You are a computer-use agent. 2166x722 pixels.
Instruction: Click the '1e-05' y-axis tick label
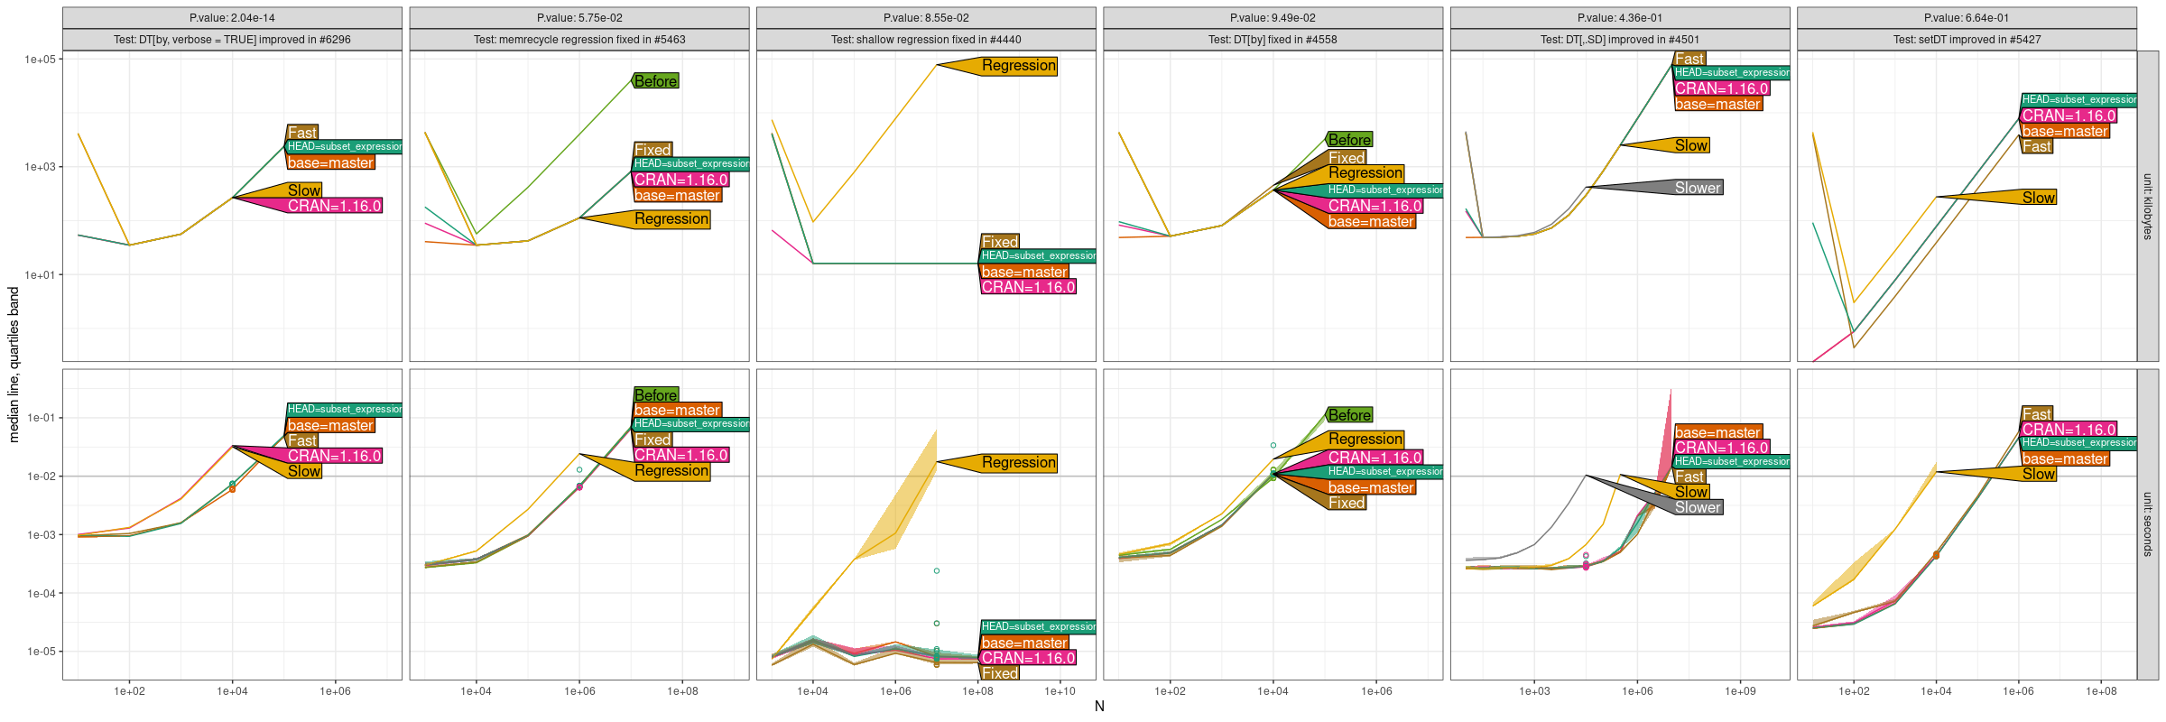click(41, 652)
